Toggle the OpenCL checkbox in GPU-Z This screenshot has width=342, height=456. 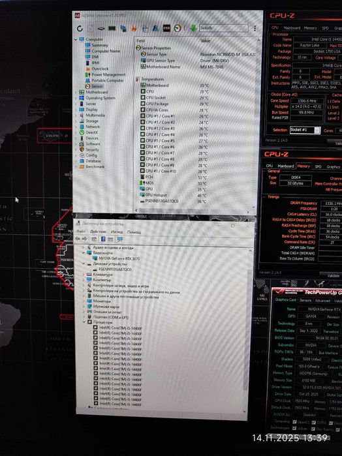coord(295,422)
